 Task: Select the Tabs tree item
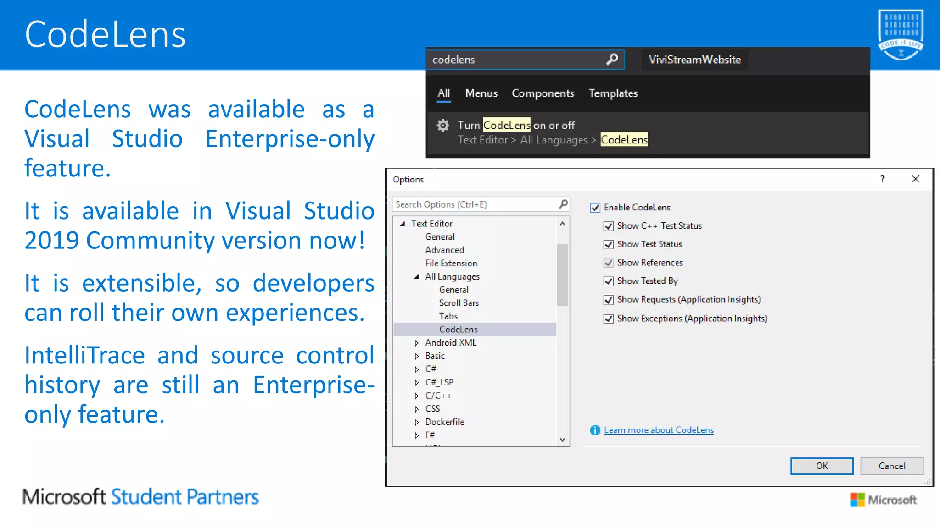[x=448, y=317]
